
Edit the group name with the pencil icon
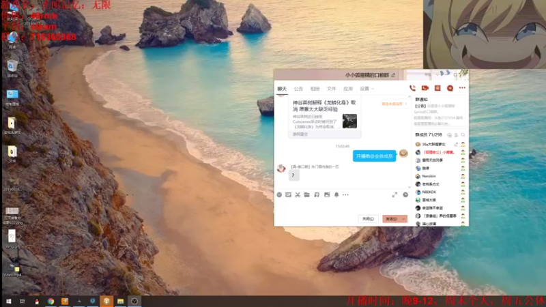tap(393, 75)
